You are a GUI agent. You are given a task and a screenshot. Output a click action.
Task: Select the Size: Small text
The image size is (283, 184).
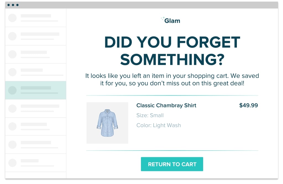click(150, 115)
